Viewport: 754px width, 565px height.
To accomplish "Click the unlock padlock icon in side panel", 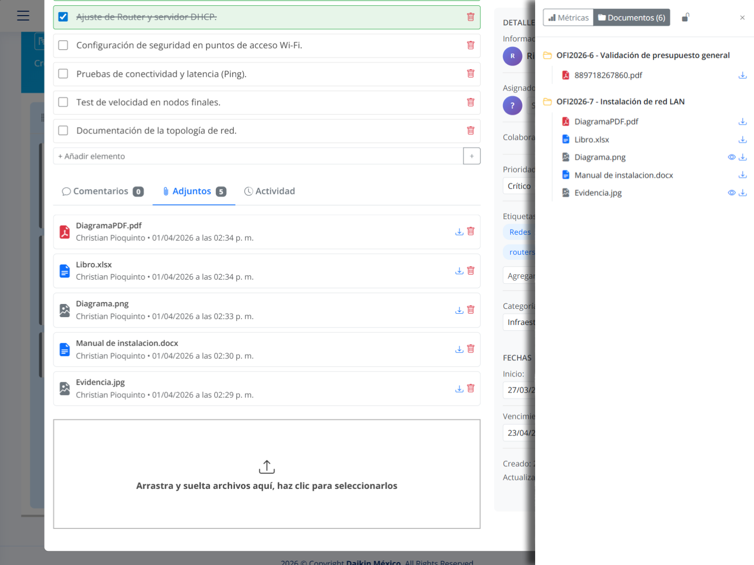I will coord(685,18).
